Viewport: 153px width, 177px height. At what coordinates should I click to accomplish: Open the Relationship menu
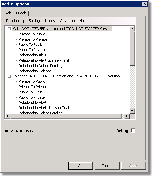tap(15, 21)
